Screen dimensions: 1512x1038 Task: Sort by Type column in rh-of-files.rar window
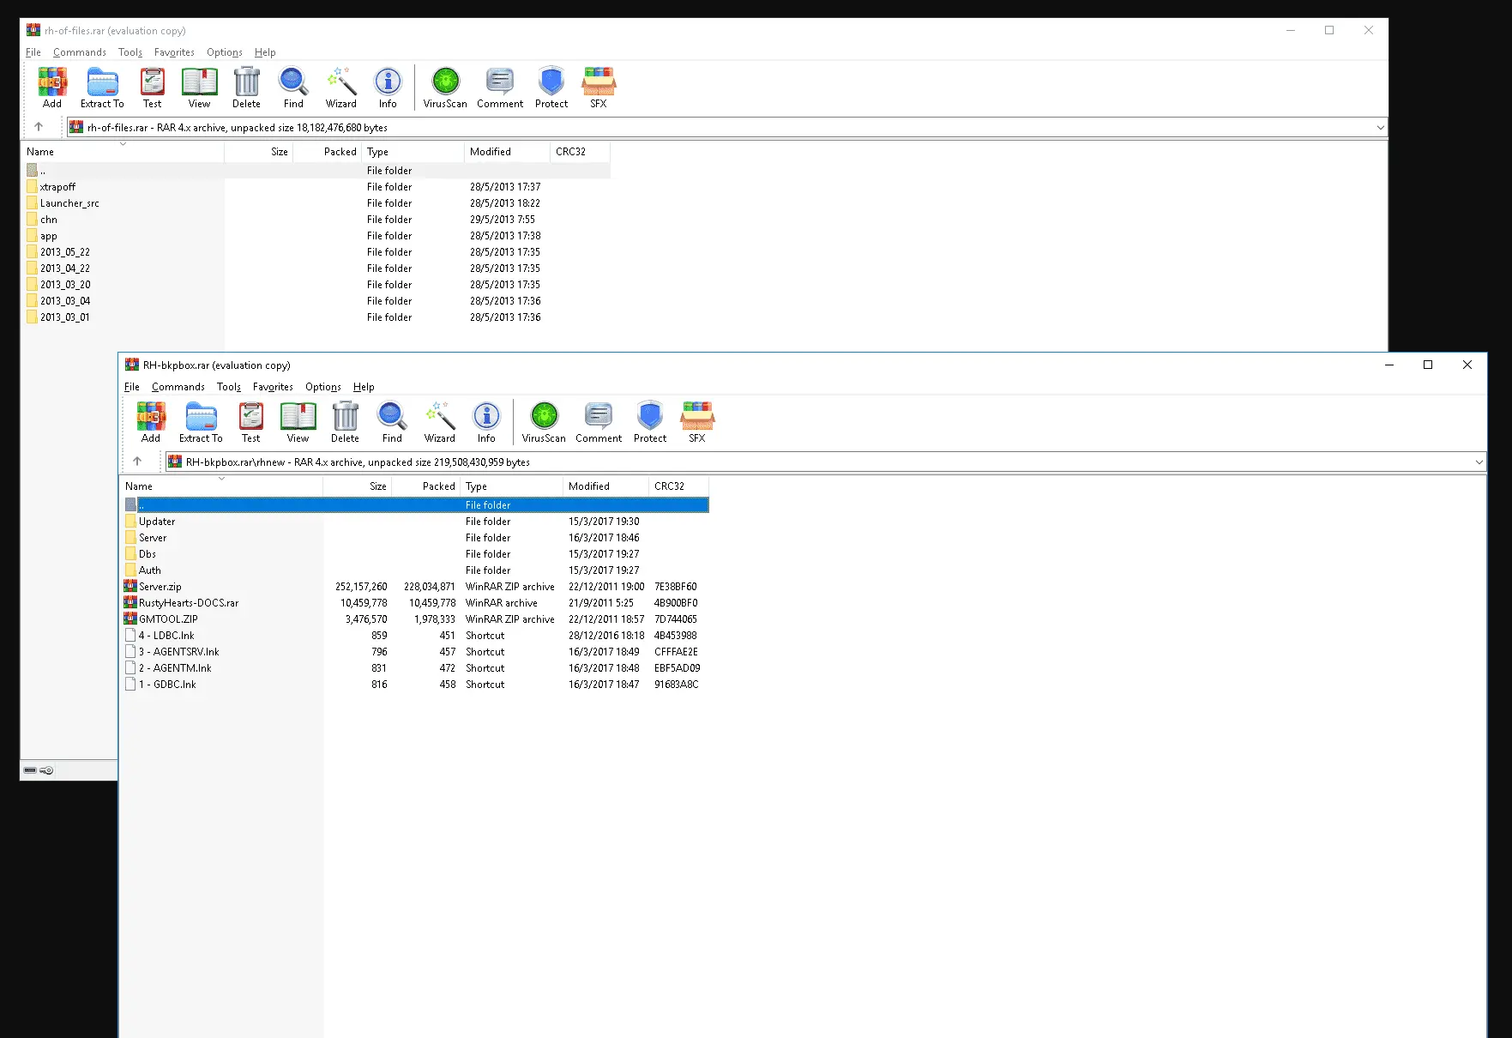(x=413, y=151)
